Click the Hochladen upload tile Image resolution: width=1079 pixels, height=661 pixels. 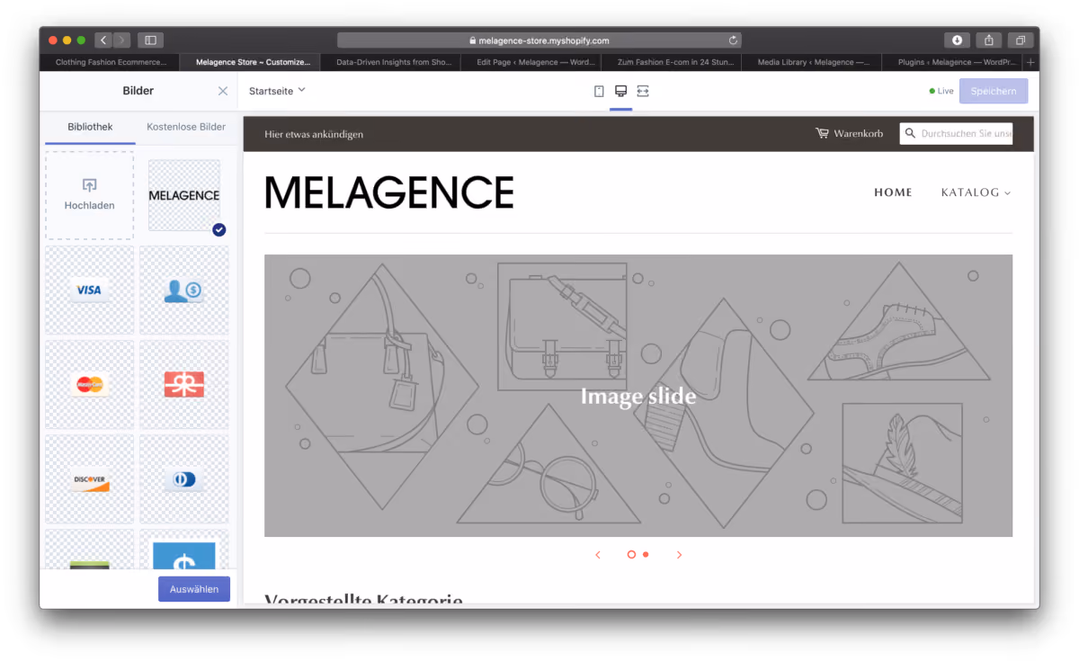tap(90, 195)
